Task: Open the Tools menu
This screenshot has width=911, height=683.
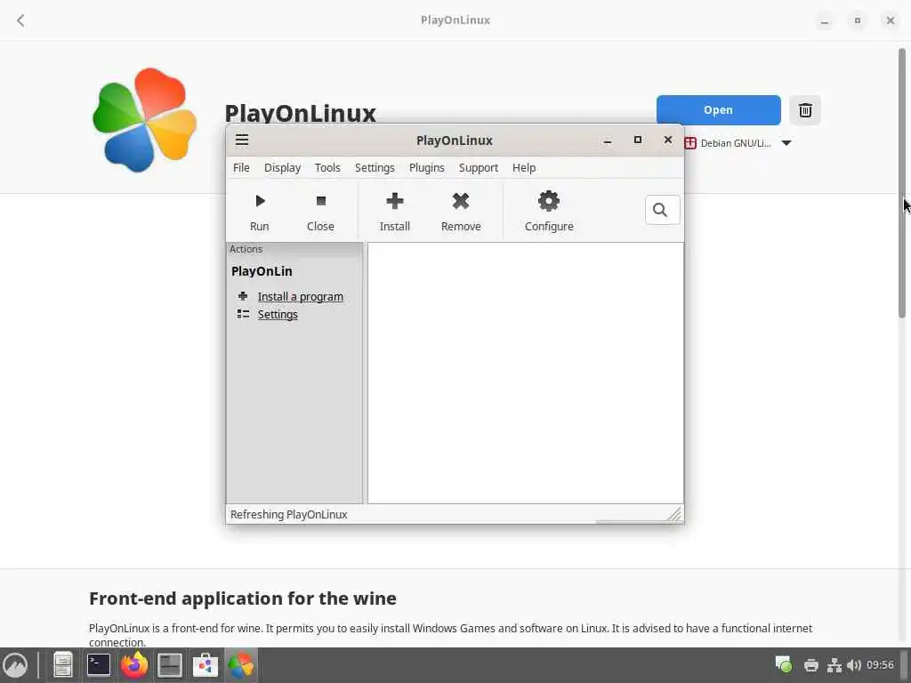Action: [x=327, y=168]
